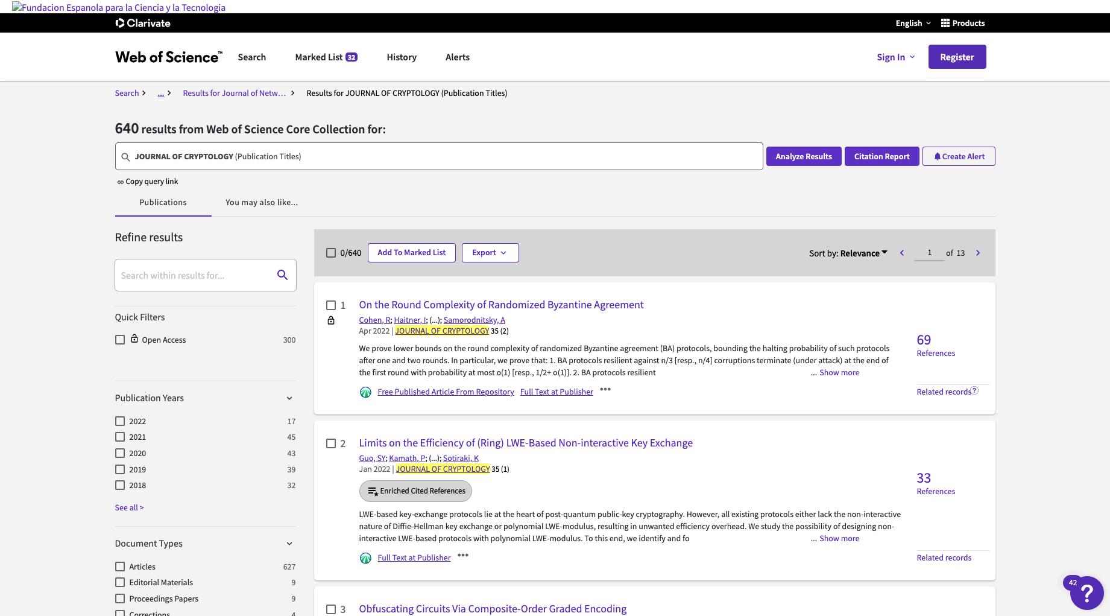Expand abstract with Show more on result 1

click(x=839, y=372)
